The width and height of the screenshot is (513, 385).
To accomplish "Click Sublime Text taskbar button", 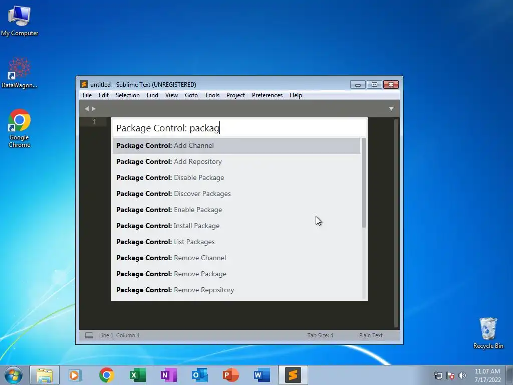I will click(293, 375).
